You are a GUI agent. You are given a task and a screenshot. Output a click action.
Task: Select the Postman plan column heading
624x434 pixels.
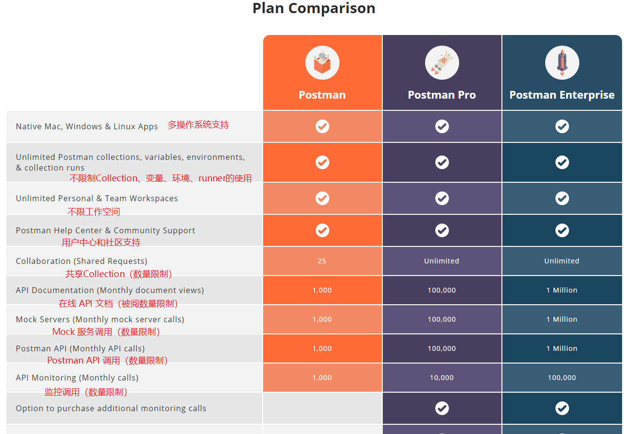(322, 95)
